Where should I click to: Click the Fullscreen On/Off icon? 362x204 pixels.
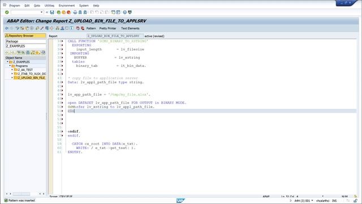pyautogui.click(x=67, y=28)
